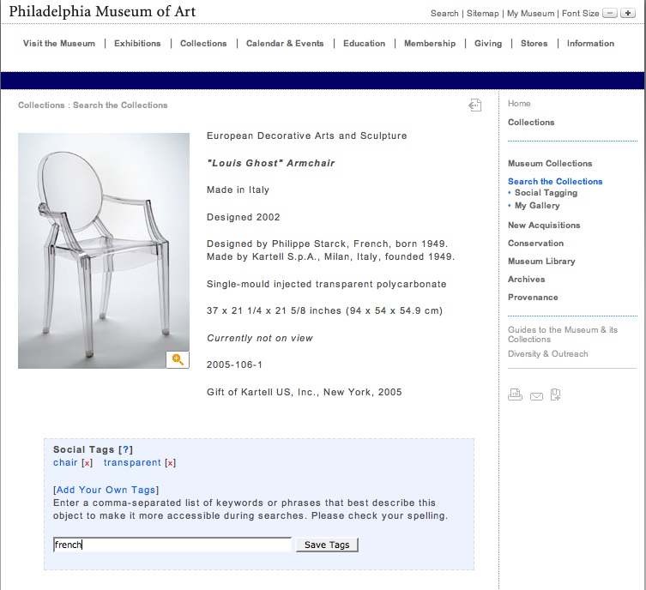The width and height of the screenshot is (646, 590).
Task: Open the Education menu
Action: 365,43
